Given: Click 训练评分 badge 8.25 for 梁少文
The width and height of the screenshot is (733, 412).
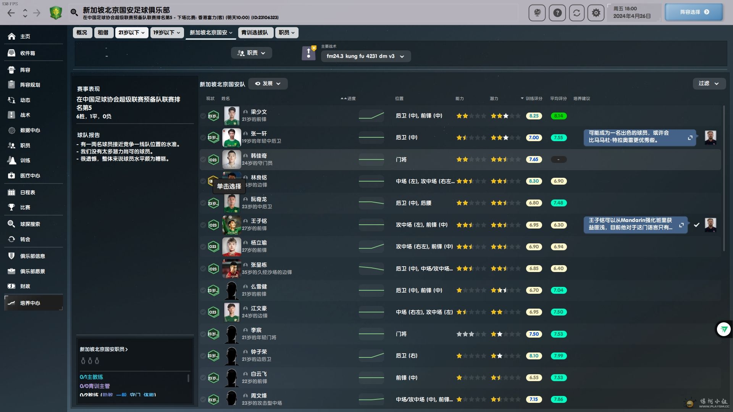Looking at the screenshot, I should point(534,116).
